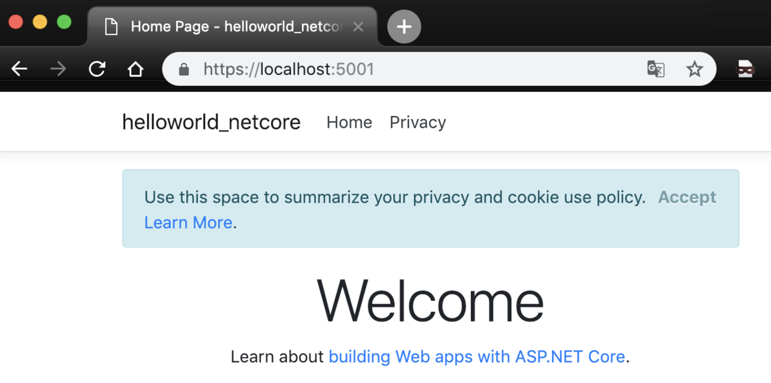Click the padlock site security icon

(184, 69)
